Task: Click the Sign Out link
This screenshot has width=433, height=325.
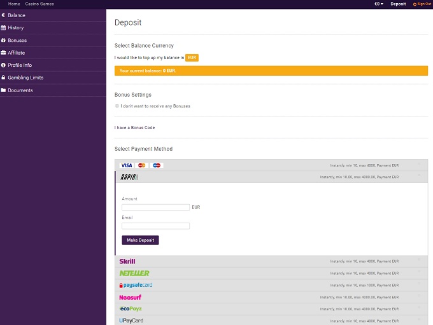Action: [422, 4]
